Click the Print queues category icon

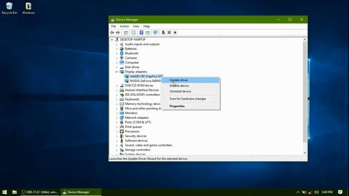[122, 127]
